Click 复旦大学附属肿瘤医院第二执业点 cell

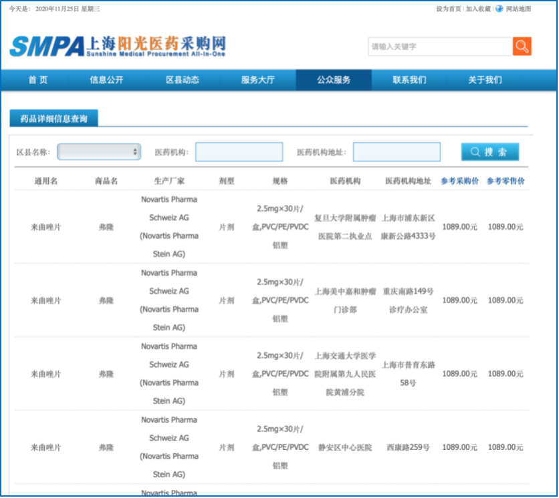point(345,227)
